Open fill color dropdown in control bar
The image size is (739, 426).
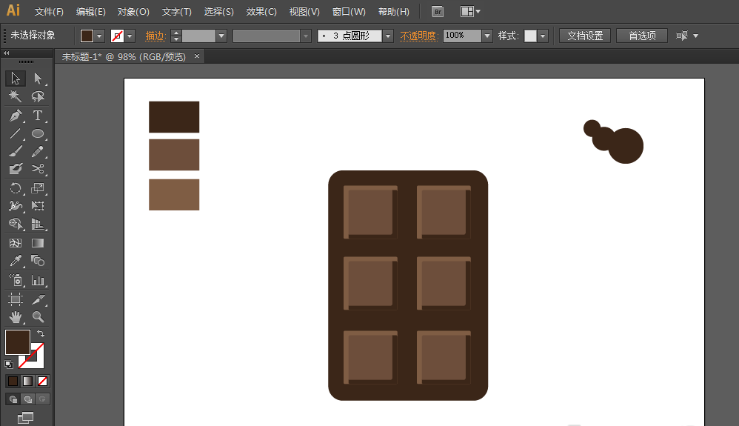coord(99,36)
